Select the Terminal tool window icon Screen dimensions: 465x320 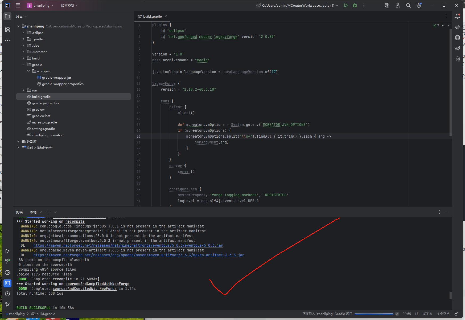7,283
